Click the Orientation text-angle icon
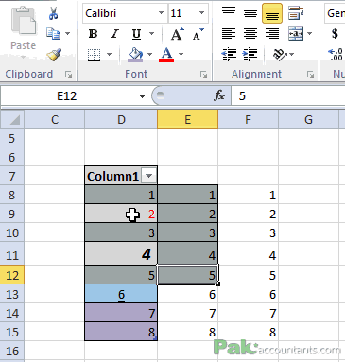Image resolution: width=345 pixels, height=362 pixels. (280, 55)
